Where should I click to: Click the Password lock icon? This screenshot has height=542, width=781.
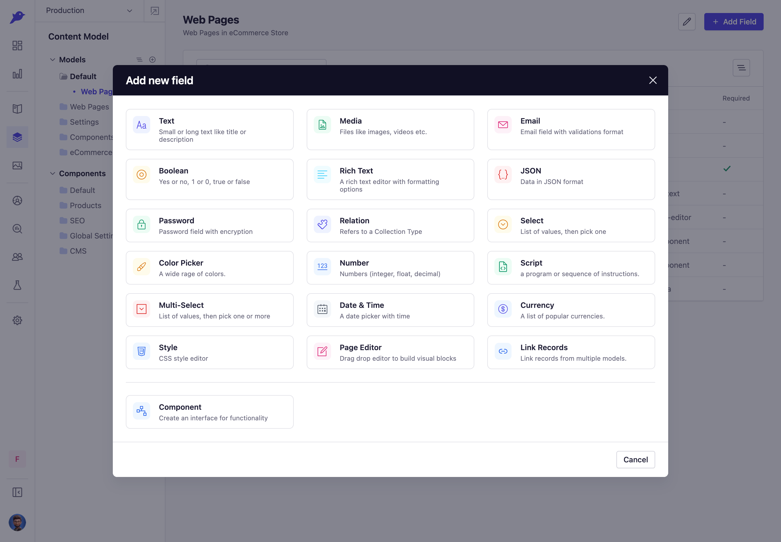(141, 224)
